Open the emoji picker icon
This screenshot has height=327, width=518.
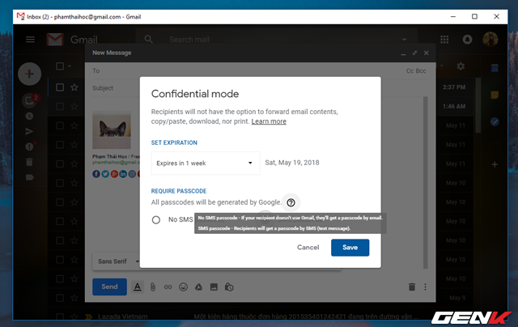point(184,287)
